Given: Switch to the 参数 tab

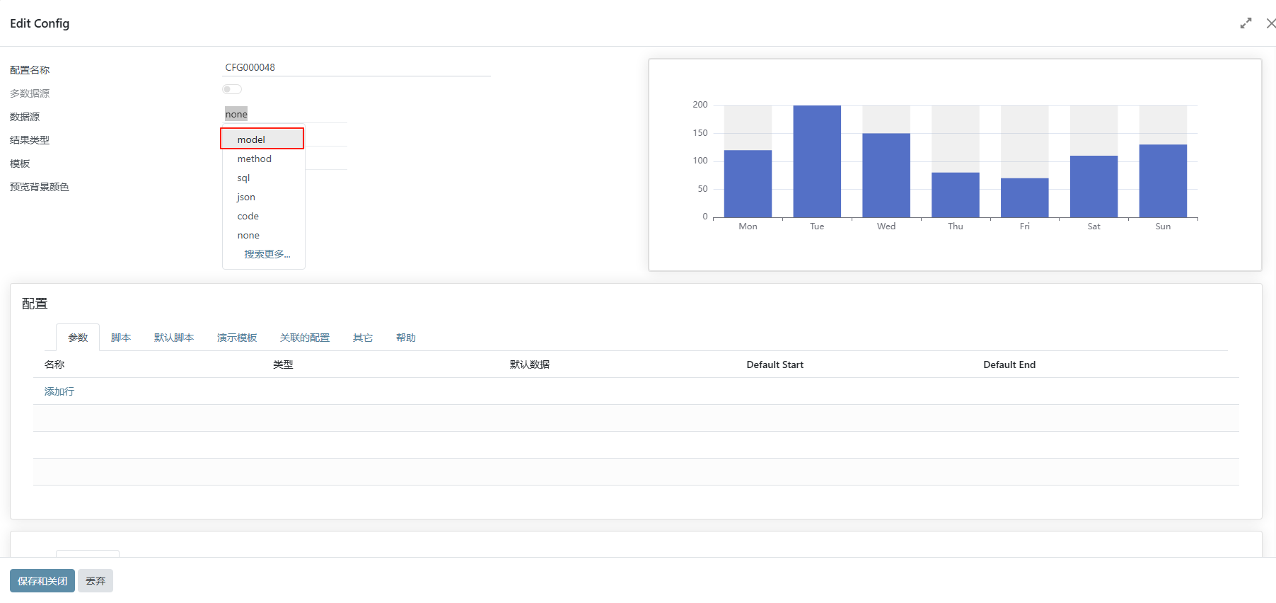Looking at the screenshot, I should 78,338.
